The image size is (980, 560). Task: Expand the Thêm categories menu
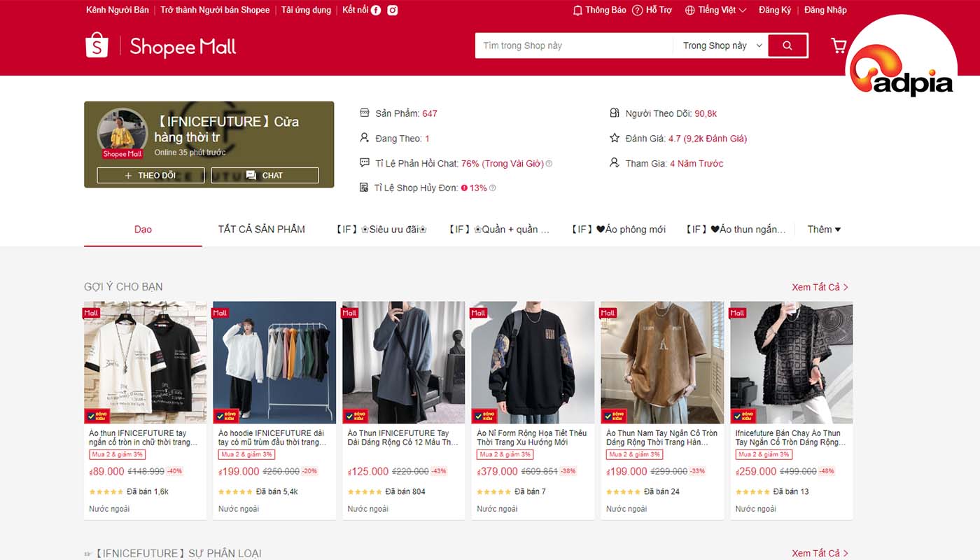pyautogui.click(x=824, y=230)
